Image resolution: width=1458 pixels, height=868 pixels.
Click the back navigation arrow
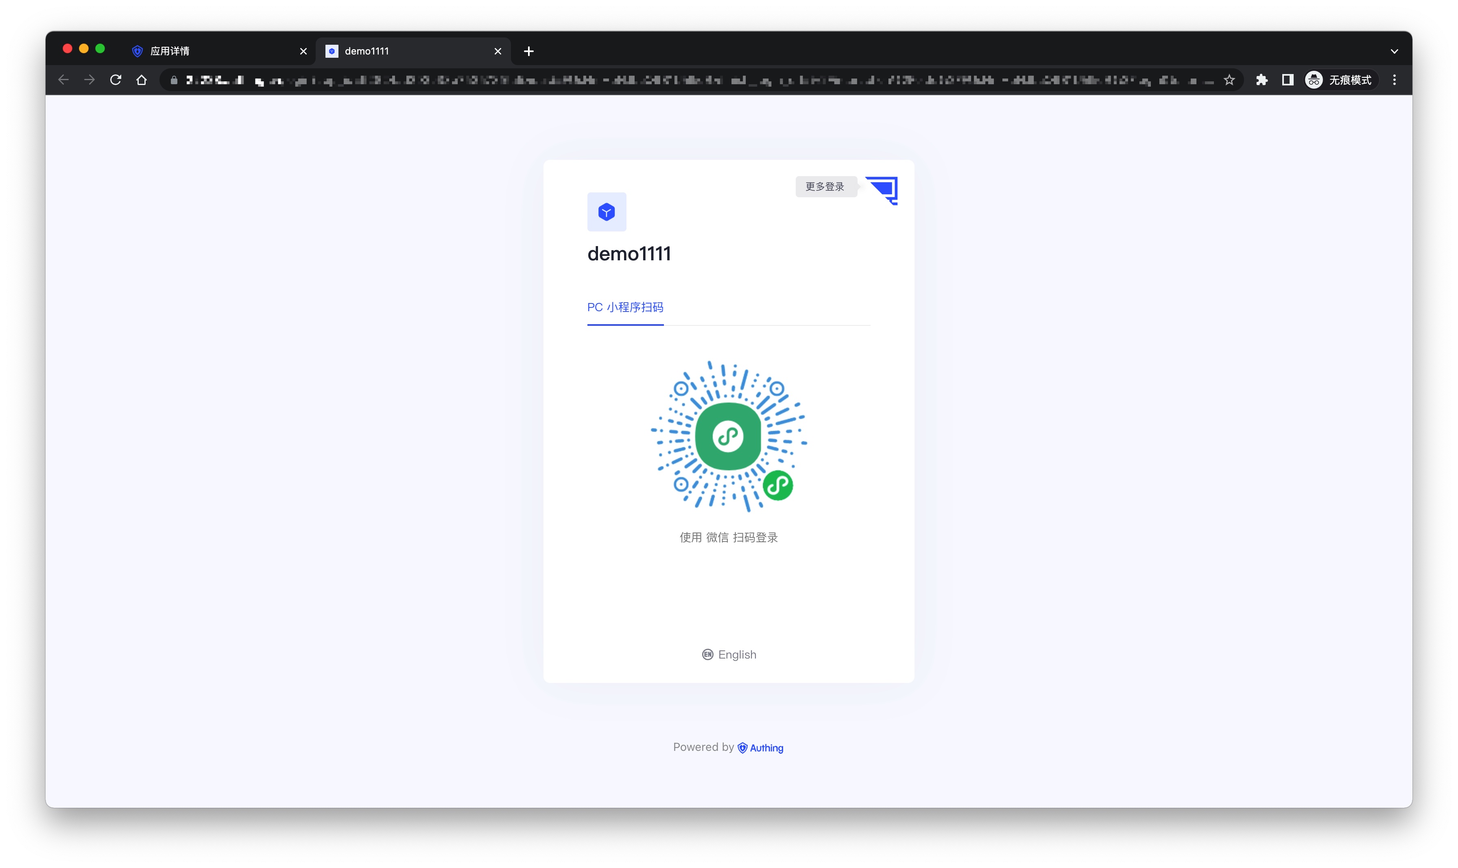[x=64, y=80]
